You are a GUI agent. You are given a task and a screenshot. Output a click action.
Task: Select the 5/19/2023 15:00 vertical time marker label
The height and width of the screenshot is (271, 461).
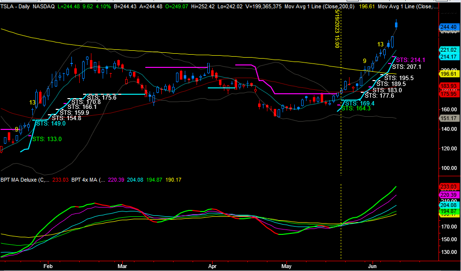click(x=337, y=29)
